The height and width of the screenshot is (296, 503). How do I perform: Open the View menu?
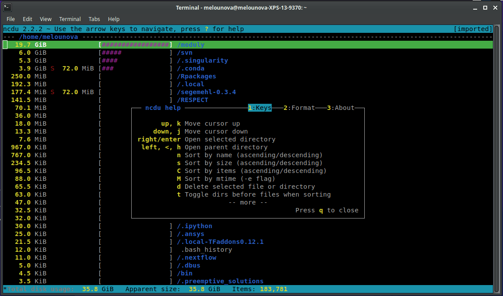[x=46, y=19]
